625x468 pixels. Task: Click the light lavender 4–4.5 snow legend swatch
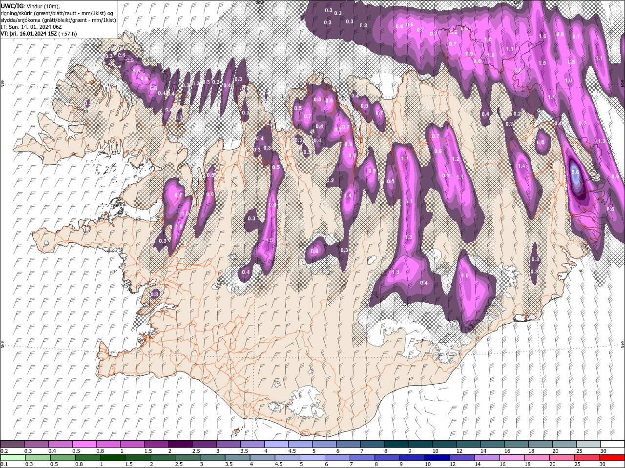coord(276,444)
